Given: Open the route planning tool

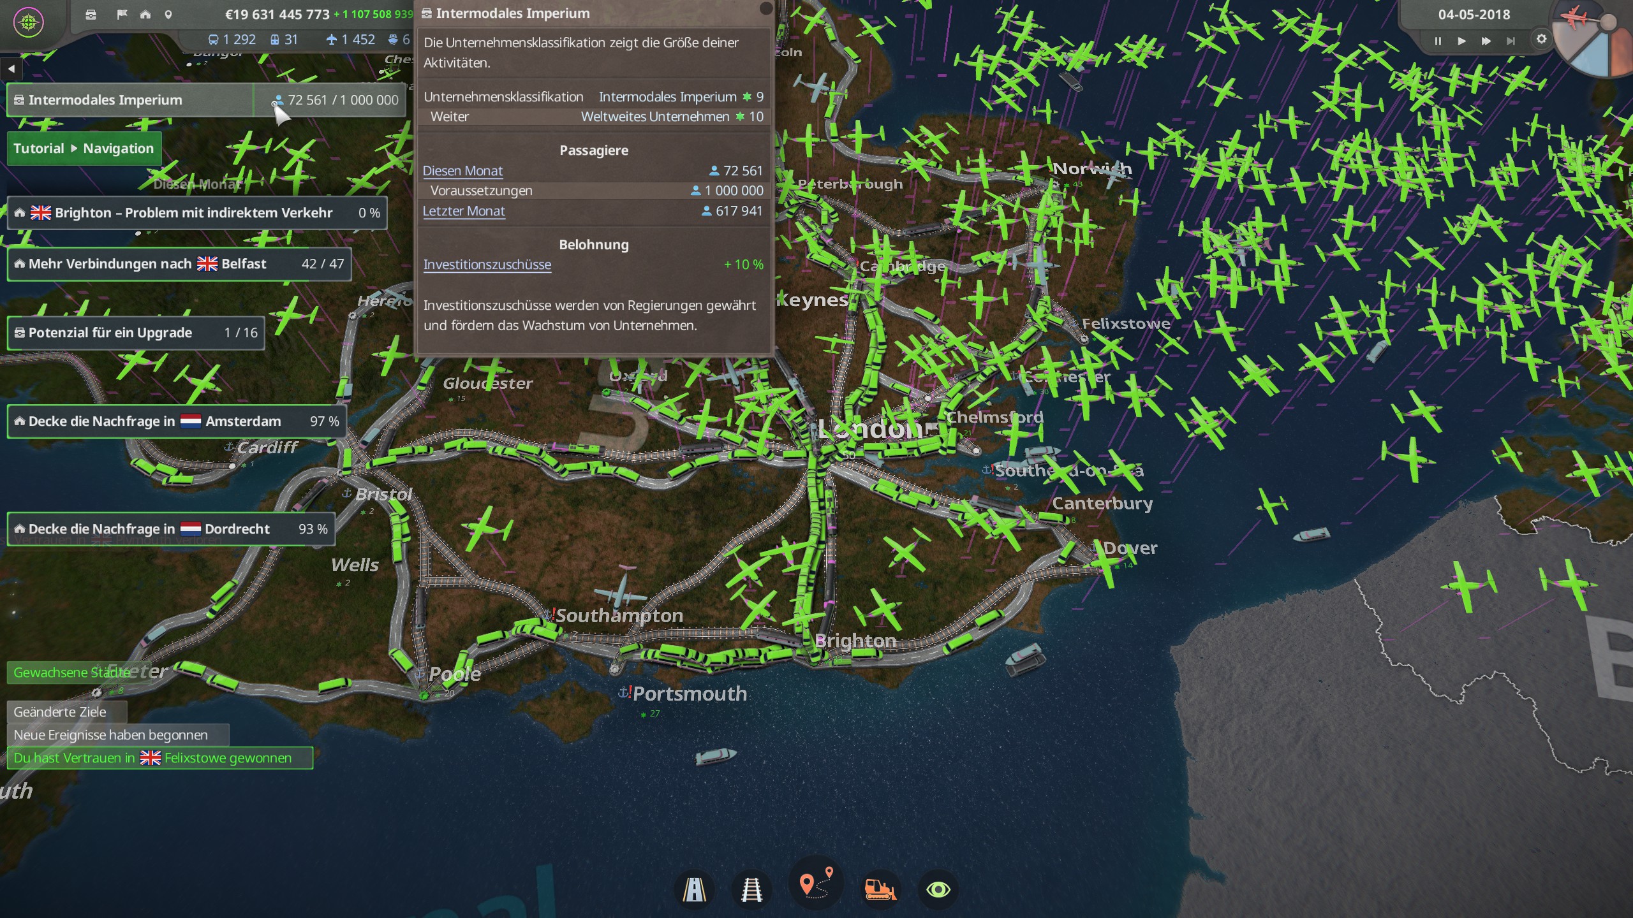Looking at the screenshot, I should click(816, 884).
